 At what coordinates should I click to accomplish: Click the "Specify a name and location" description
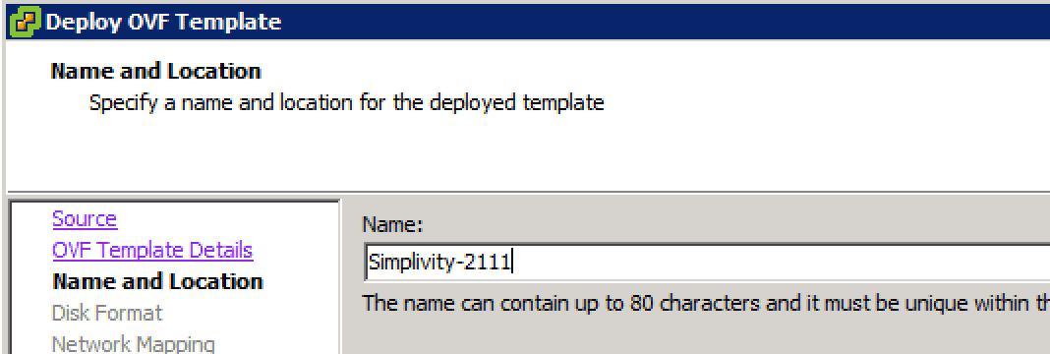(346, 103)
